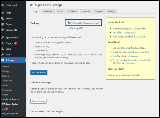Click the Update Status button
The image size is (160, 118).
click(x=39, y=72)
